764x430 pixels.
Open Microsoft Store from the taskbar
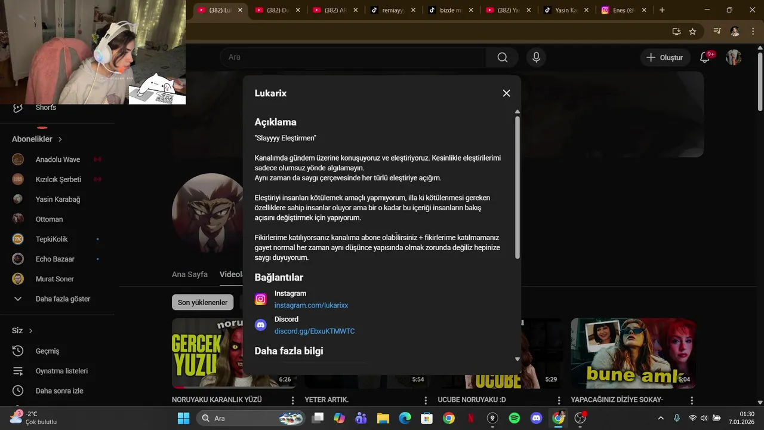[426, 418]
